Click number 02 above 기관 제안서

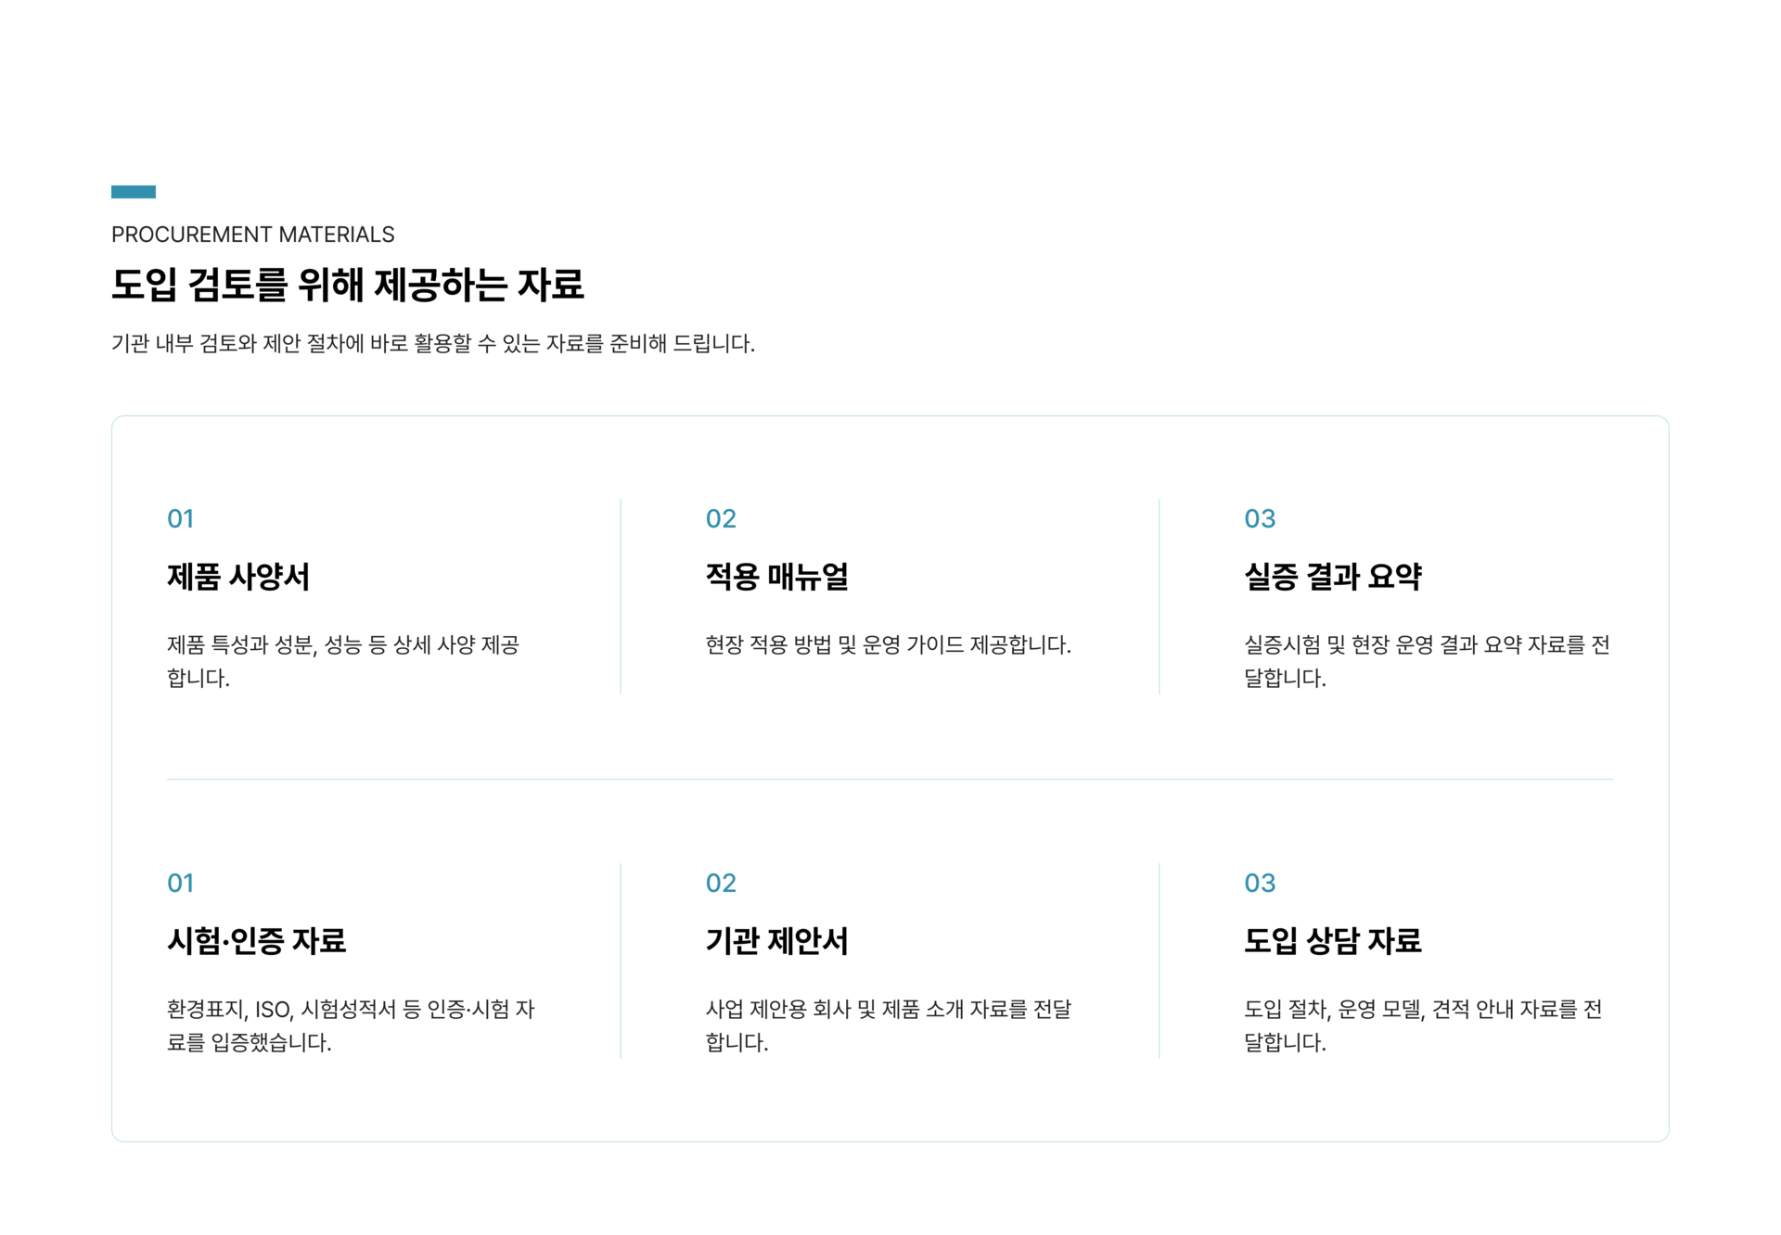[721, 883]
